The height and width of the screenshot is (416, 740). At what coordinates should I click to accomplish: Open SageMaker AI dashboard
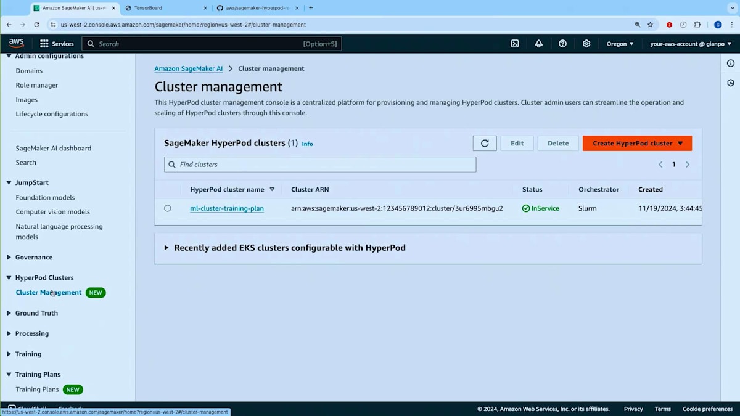coord(53,148)
